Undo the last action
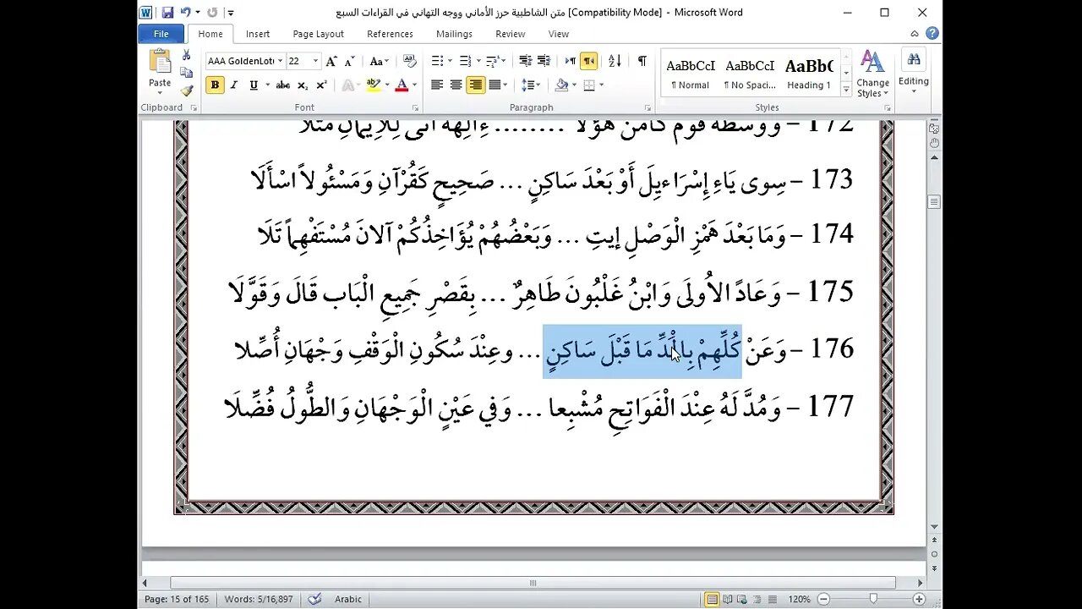 [185, 13]
